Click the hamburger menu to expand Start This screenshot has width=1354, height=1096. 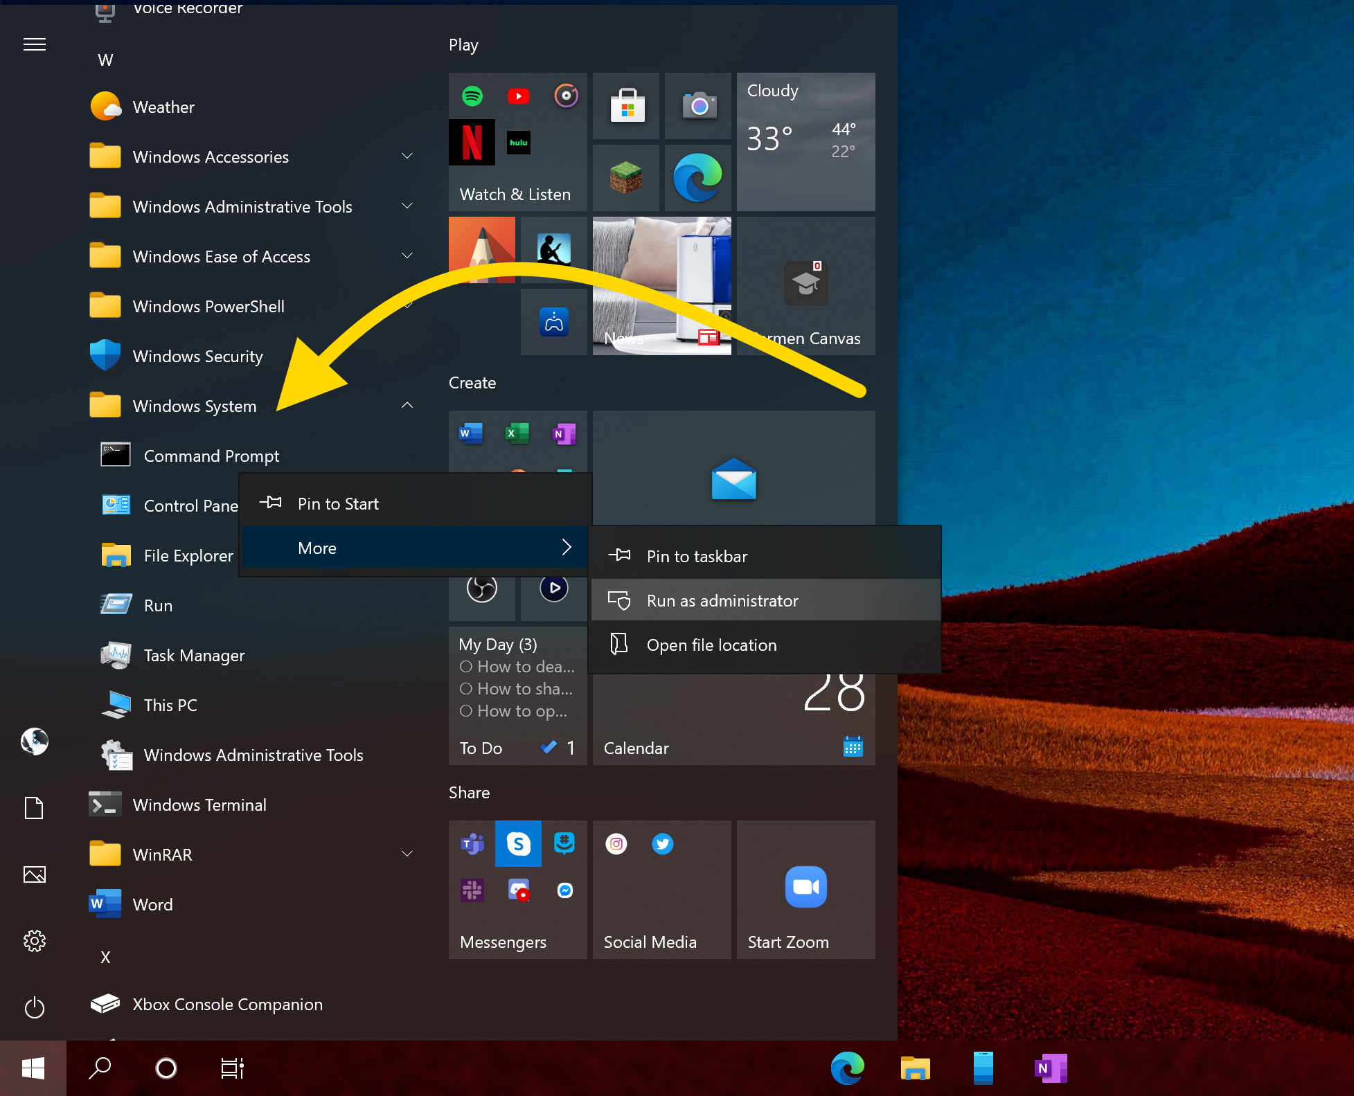[34, 44]
